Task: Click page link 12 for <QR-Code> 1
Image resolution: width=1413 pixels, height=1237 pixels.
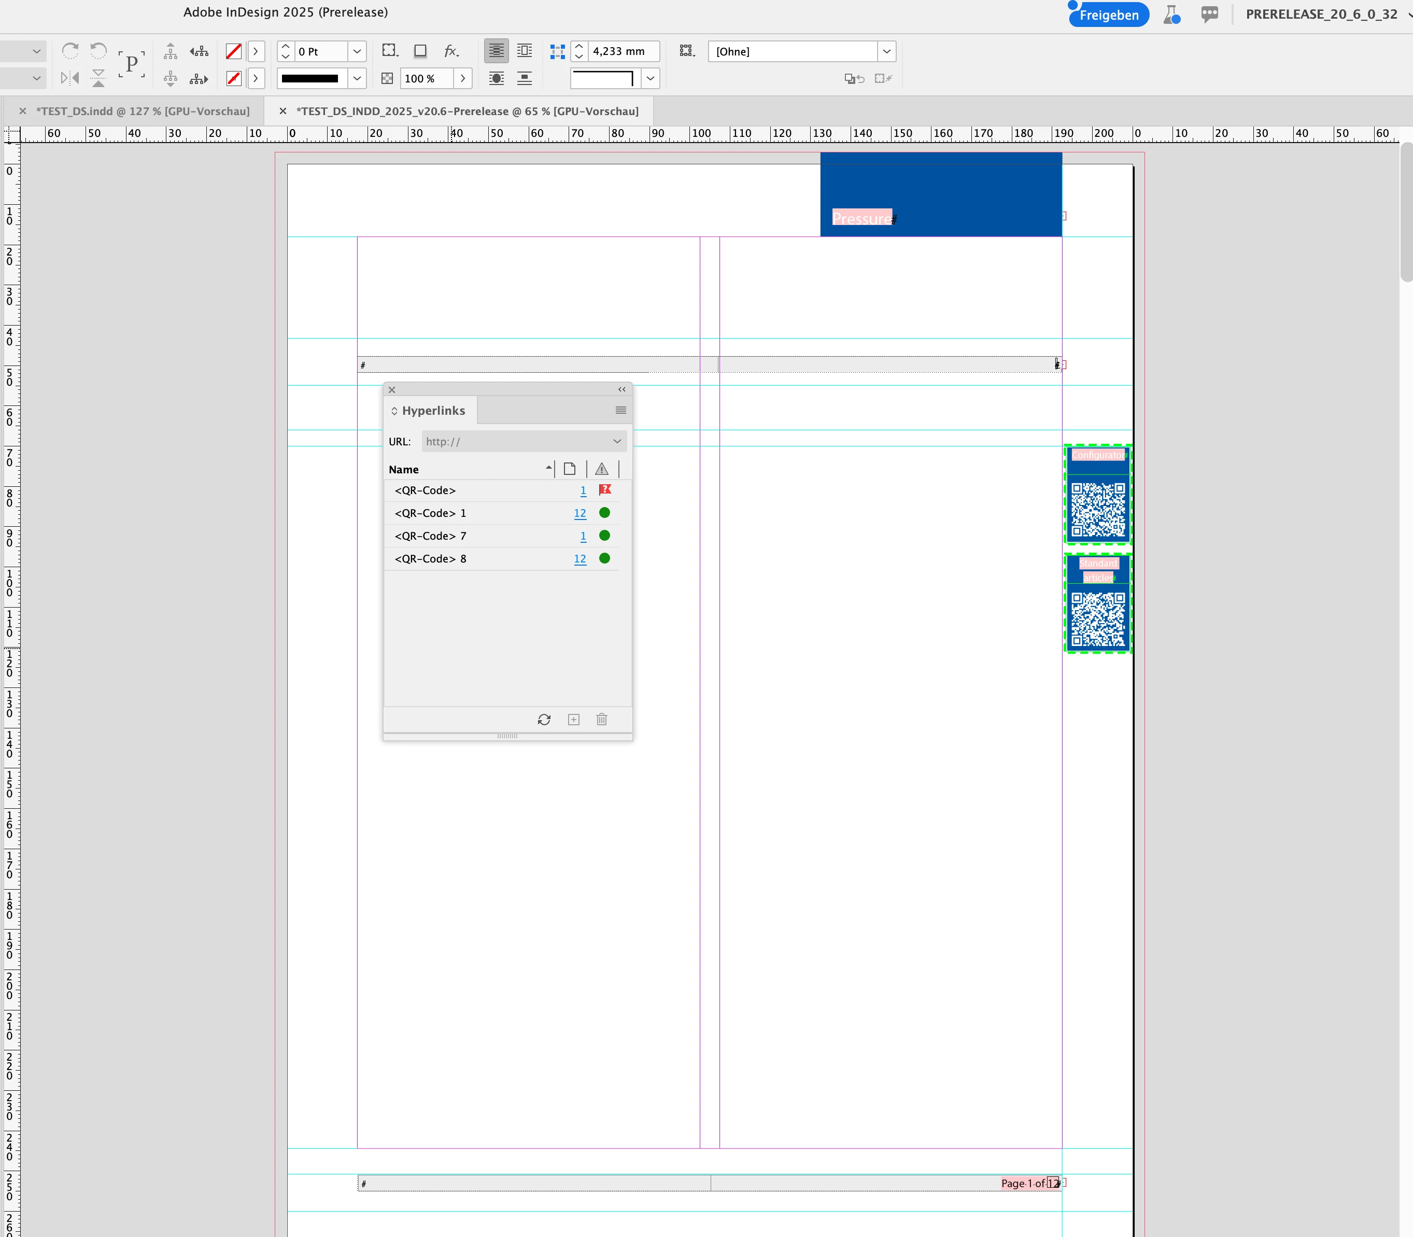Action: [580, 513]
